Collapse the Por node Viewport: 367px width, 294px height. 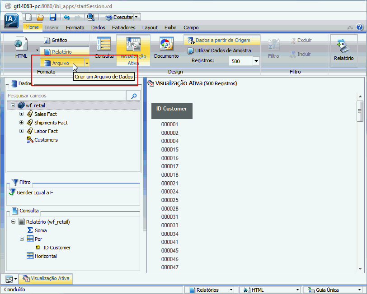pyautogui.click(x=22, y=239)
